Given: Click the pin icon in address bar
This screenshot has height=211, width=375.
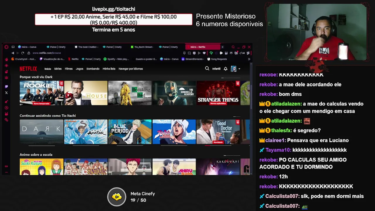Looking at the screenshot, I should tap(184, 53).
